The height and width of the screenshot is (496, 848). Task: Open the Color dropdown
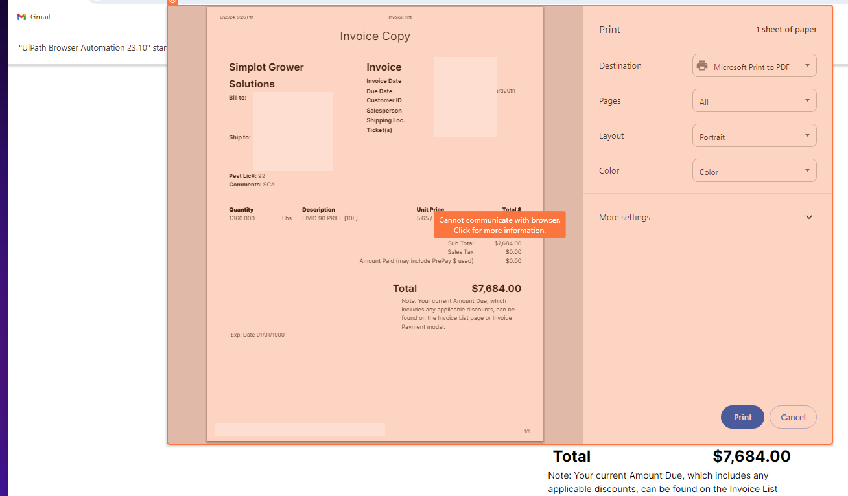pyautogui.click(x=754, y=171)
